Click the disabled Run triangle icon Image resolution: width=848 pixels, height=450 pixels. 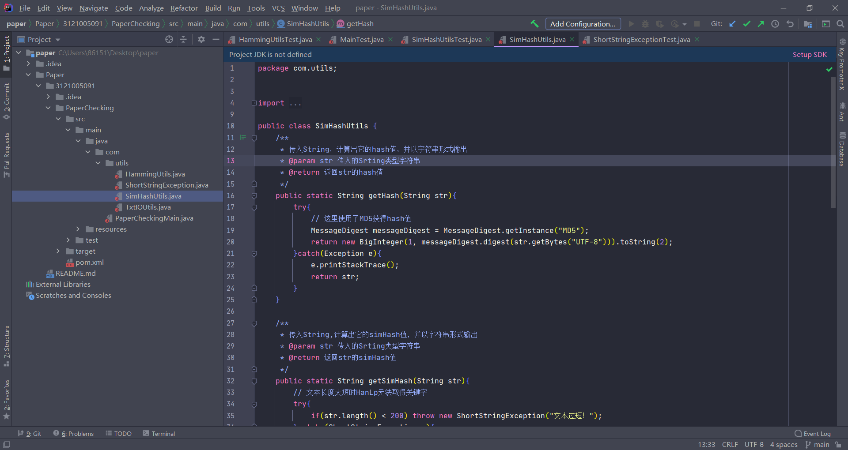click(x=631, y=24)
